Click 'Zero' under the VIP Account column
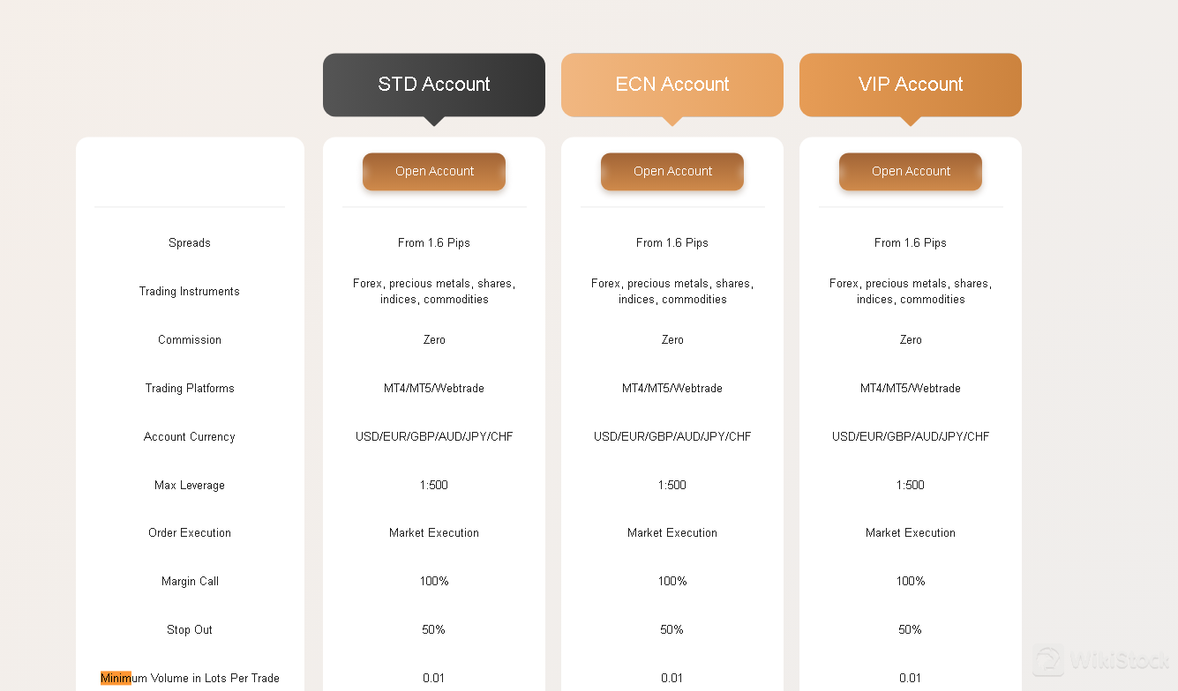The width and height of the screenshot is (1178, 691). [910, 339]
